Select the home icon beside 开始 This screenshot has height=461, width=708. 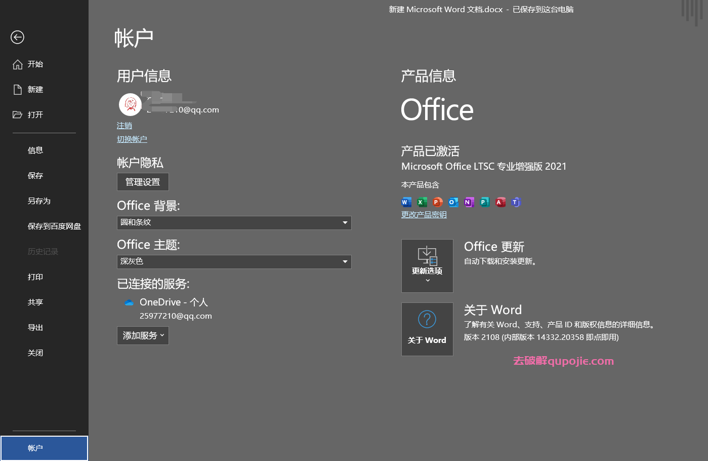[x=18, y=64]
